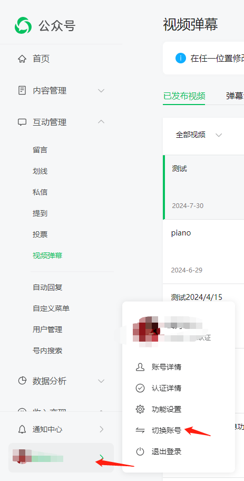This screenshot has height=481, width=244.
Task: Go to the 留言 page in sidebar
Action: (40, 150)
